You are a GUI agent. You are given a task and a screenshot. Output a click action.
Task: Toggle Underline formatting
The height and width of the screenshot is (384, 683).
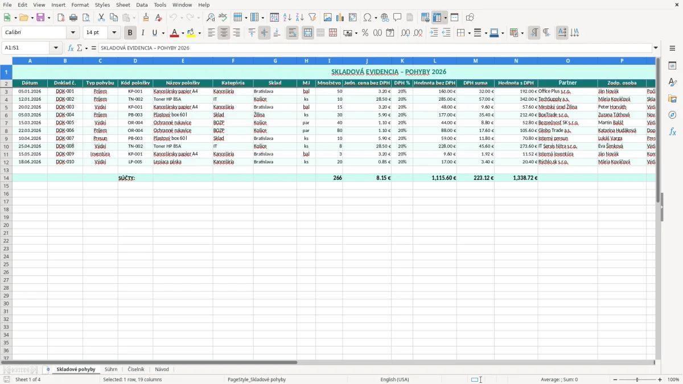pos(154,33)
